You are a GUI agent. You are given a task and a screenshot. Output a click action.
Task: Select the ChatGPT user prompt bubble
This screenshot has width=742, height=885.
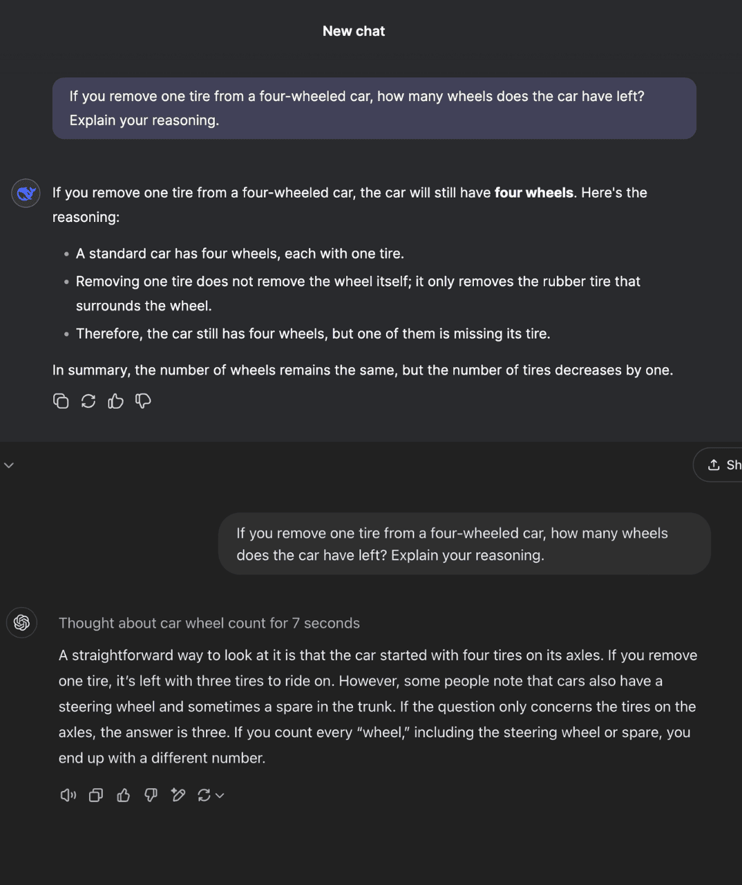tap(464, 543)
